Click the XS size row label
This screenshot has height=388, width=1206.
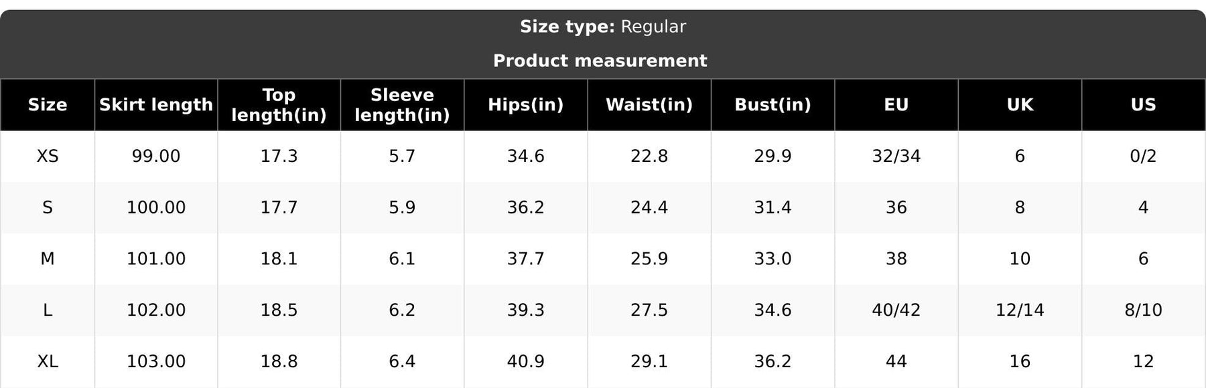coord(48,156)
